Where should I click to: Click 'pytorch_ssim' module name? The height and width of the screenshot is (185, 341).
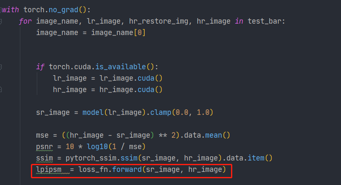[x=91, y=158]
